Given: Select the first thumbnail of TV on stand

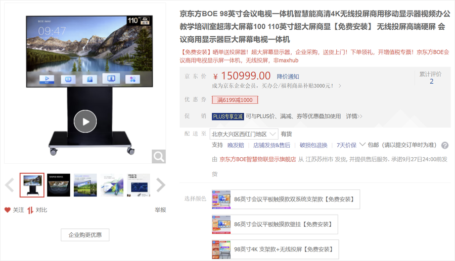Looking at the screenshot, I should tap(32, 185).
